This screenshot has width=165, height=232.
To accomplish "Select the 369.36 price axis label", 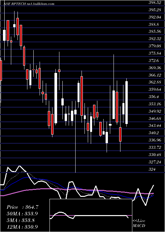I will (x=155, y=68).
